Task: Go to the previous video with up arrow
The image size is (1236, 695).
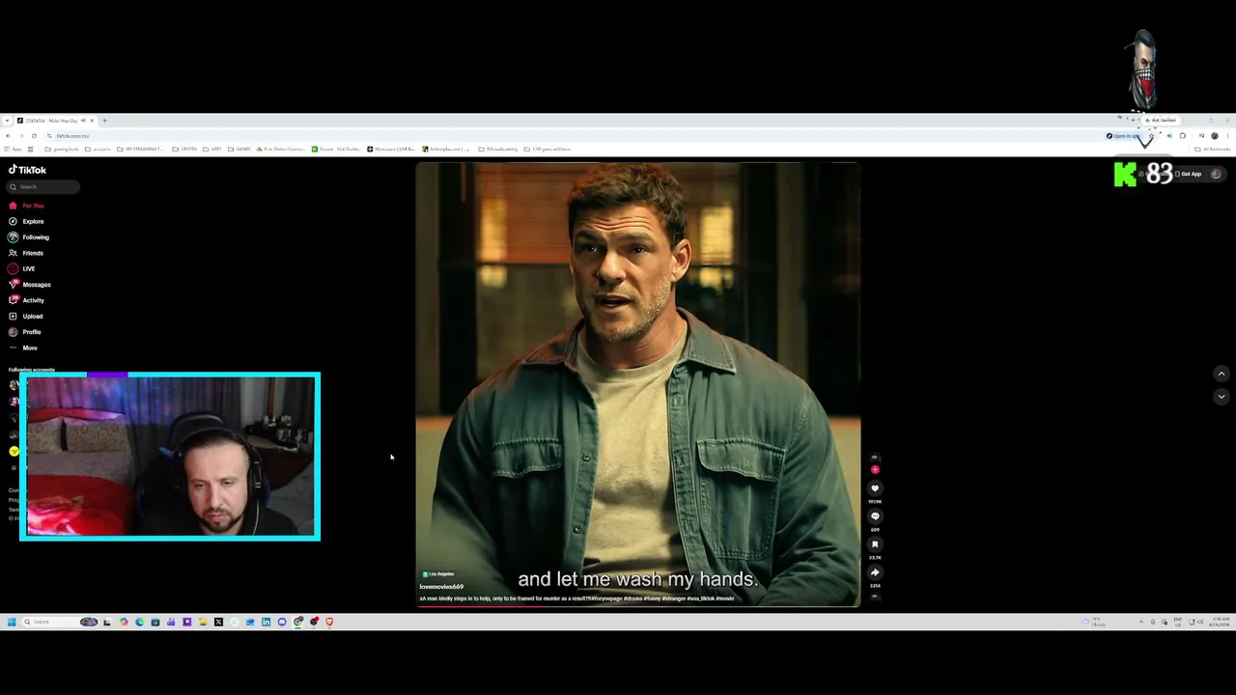Action: (x=1221, y=374)
